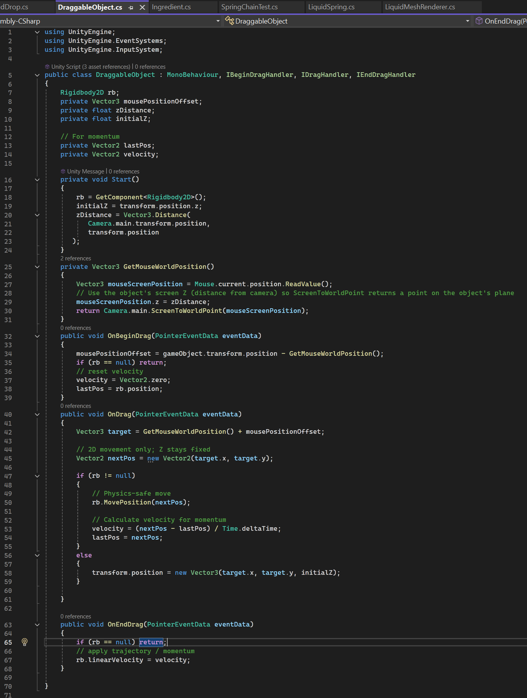The height and width of the screenshot is (698, 527).
Task: Pin the DraggableObject.cs tab
Action: [x=131, y=7]
